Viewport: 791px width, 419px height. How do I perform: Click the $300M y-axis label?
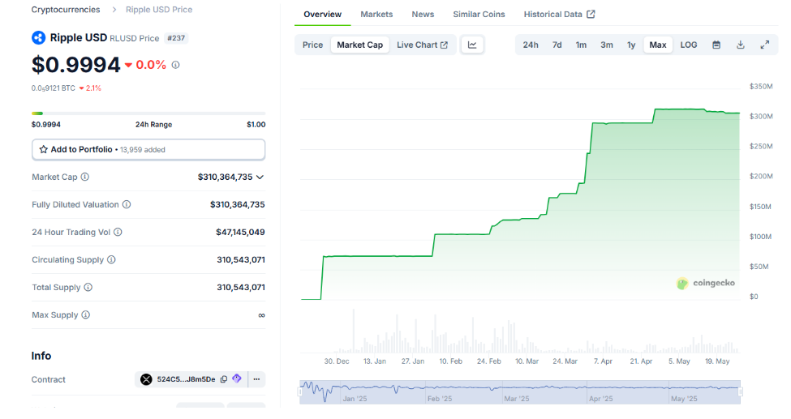click(761, 116)
